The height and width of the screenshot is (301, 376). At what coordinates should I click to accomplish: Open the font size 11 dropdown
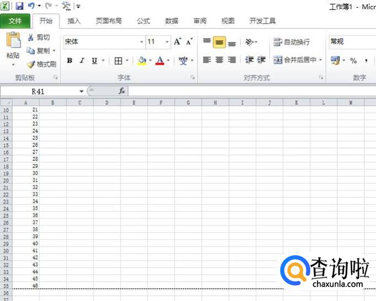pos(167,42)
